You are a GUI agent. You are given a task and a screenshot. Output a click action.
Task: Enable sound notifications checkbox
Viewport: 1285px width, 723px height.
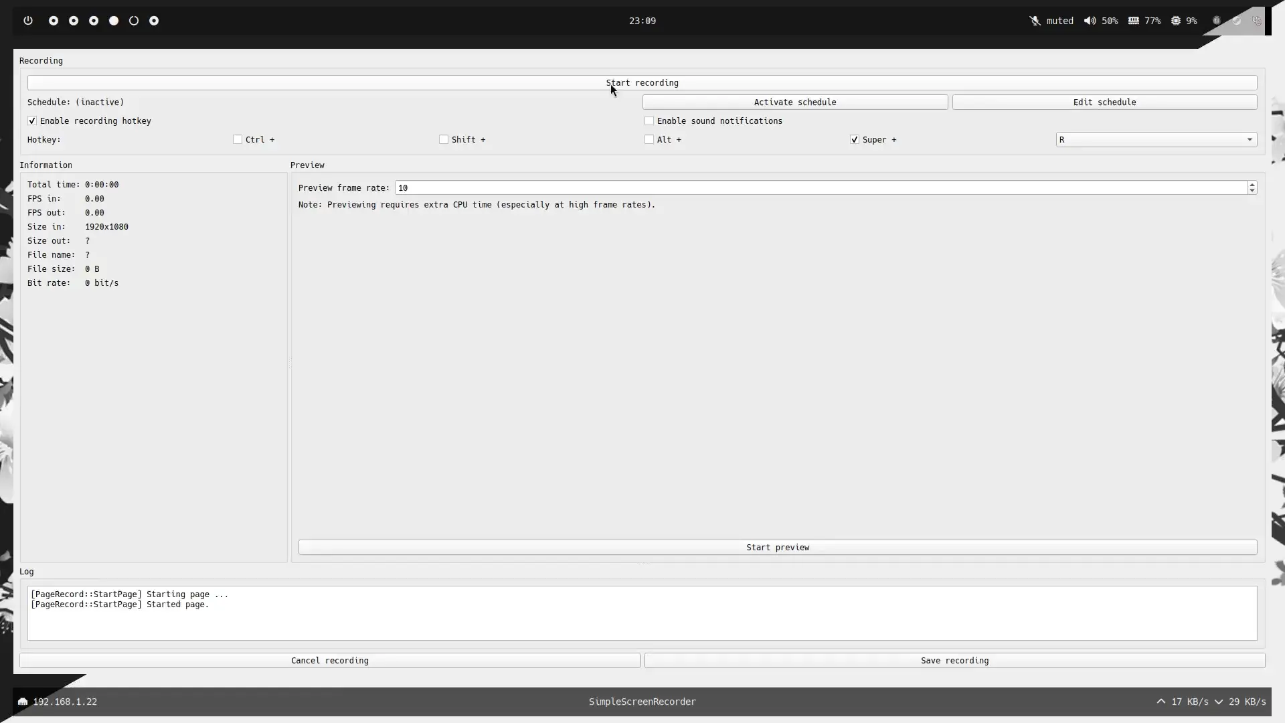tap(649, 121)
